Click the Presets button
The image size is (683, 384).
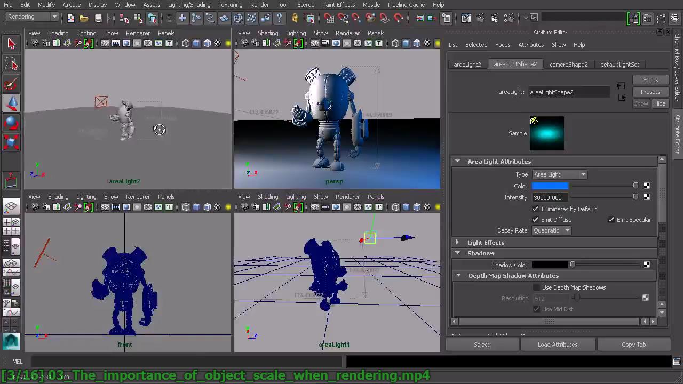click(650, 92)
